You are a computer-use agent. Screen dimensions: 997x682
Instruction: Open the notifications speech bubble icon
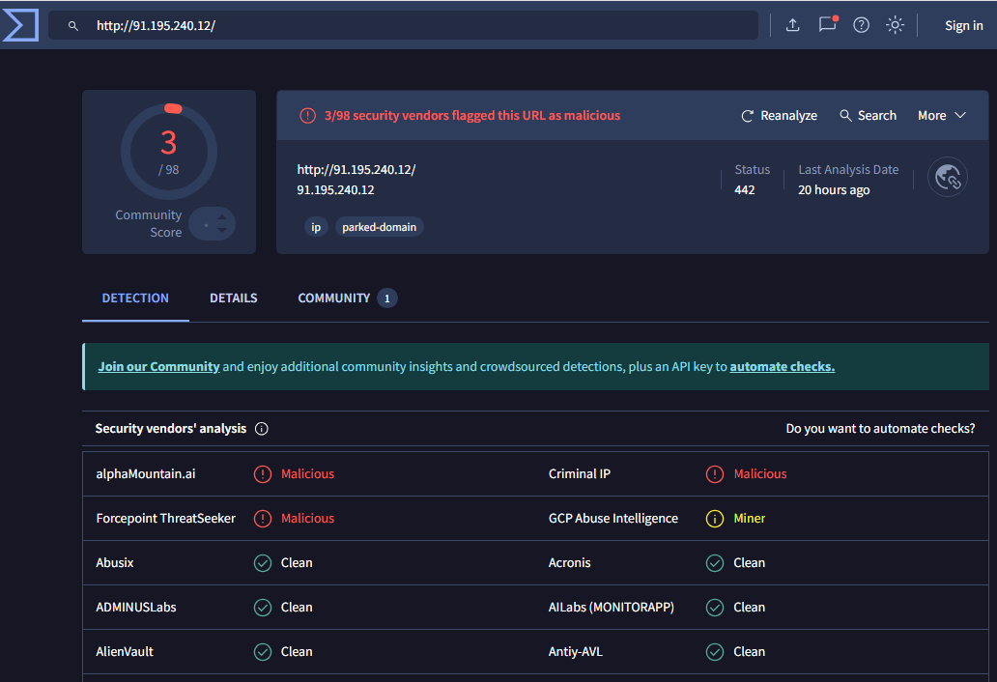pos(827,25)
